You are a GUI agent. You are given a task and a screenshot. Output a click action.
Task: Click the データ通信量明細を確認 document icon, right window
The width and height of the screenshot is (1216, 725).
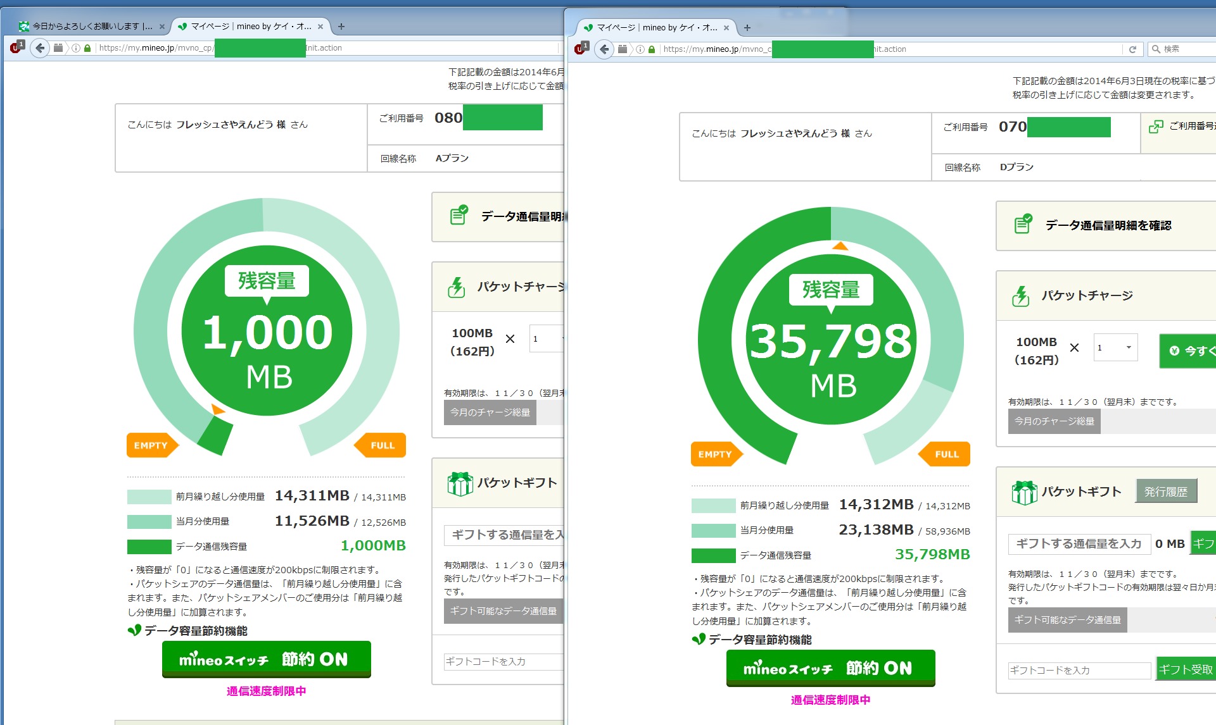1023,224
